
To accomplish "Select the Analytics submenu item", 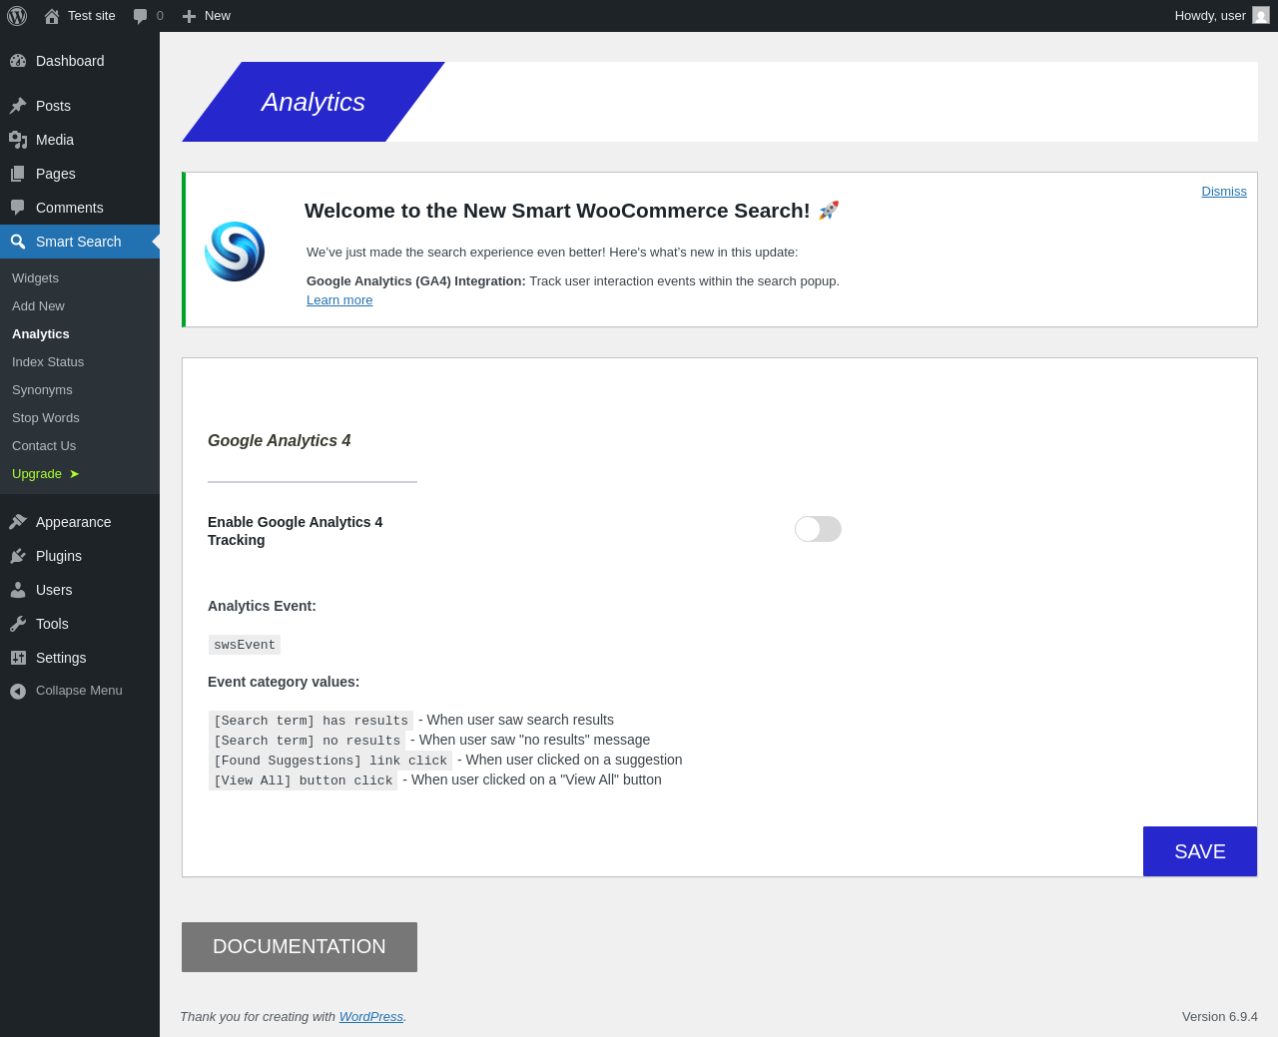I will pyautogui.click(x=41, y=334).
